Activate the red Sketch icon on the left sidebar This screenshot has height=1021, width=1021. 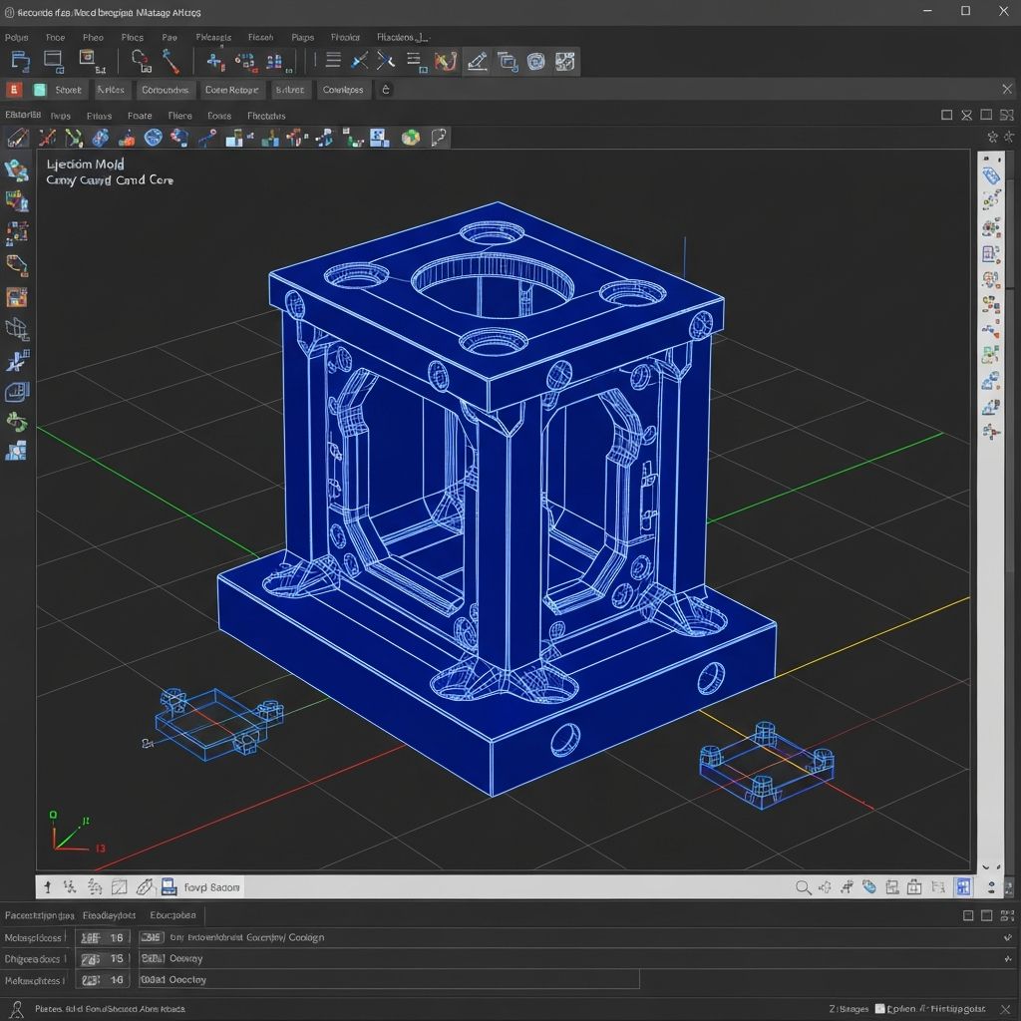tap(17, 296)
